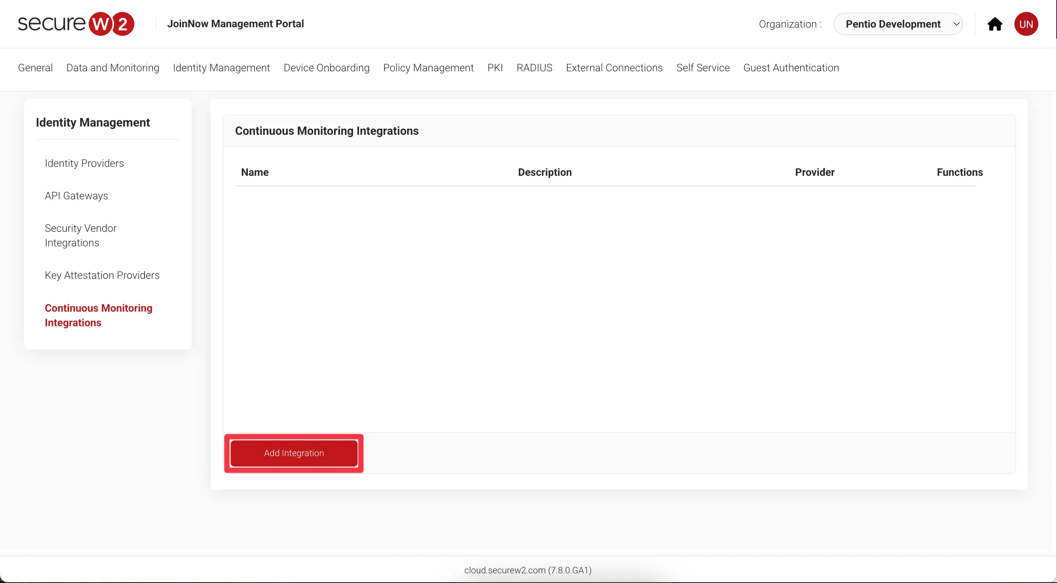
Task: Select API Gateways in sidebar
Action: point(76,196)
